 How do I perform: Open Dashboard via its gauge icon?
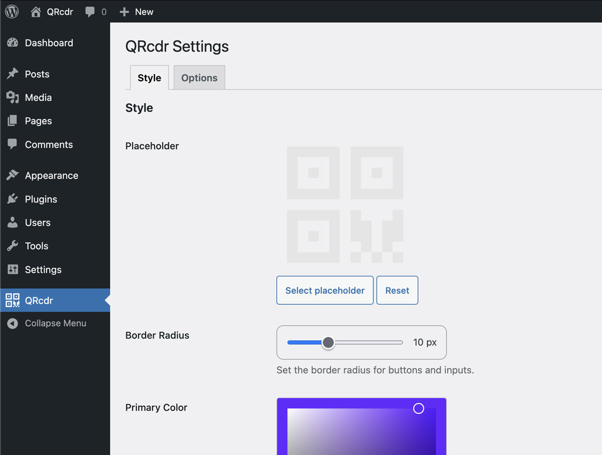coord(13,43)
